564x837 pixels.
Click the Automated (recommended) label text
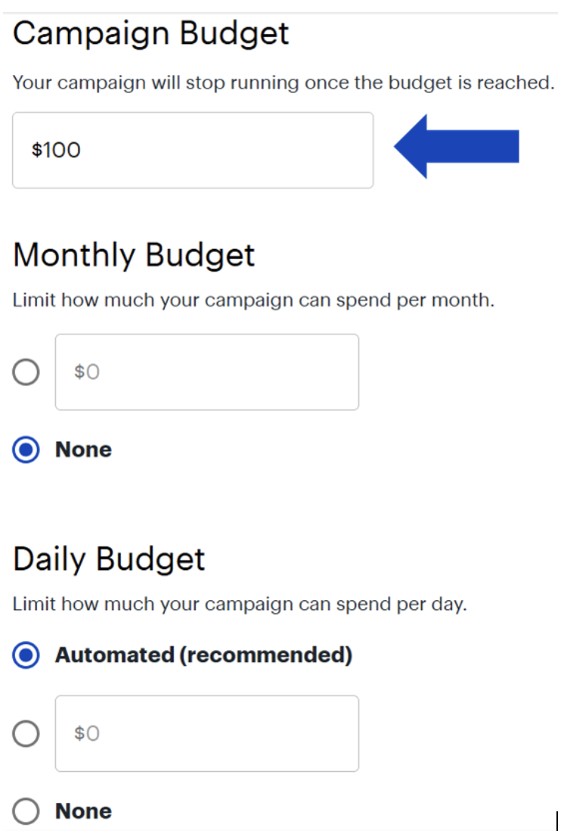[203, 655]
